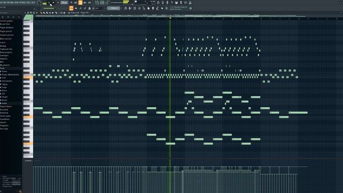
Task: Click the microphone audio recording icon
Action: (x=167, y=3)
